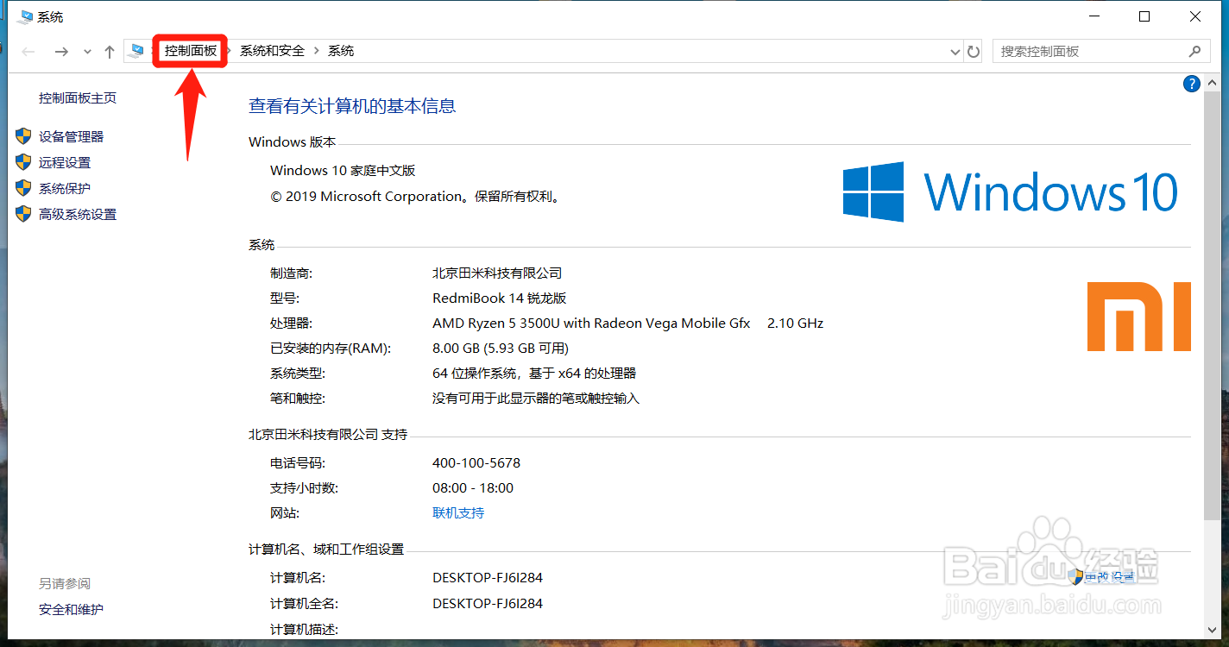1229x647 pixels.
Task: Select 控制面板 in the address breadcrumb
Action: tap(191, 51)
